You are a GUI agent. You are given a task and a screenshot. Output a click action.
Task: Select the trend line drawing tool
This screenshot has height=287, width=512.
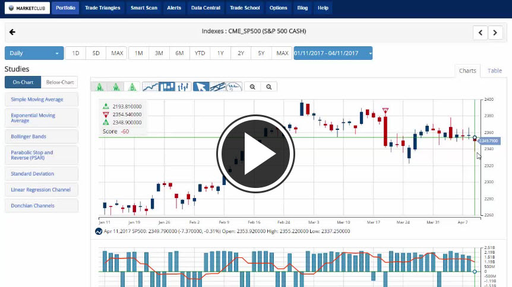pyautogui.click(x=217, y=87)
